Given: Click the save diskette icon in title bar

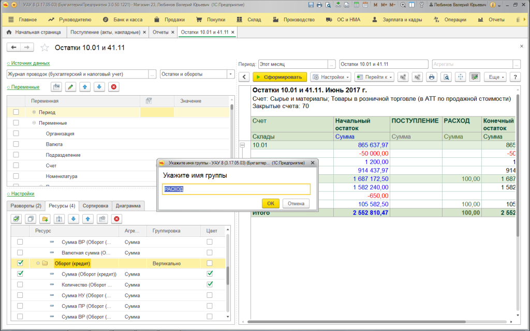Looking at the screenshot, I should coord(311,5).
